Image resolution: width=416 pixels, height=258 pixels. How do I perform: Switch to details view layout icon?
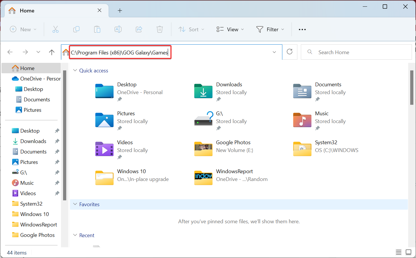coord(399,252)
